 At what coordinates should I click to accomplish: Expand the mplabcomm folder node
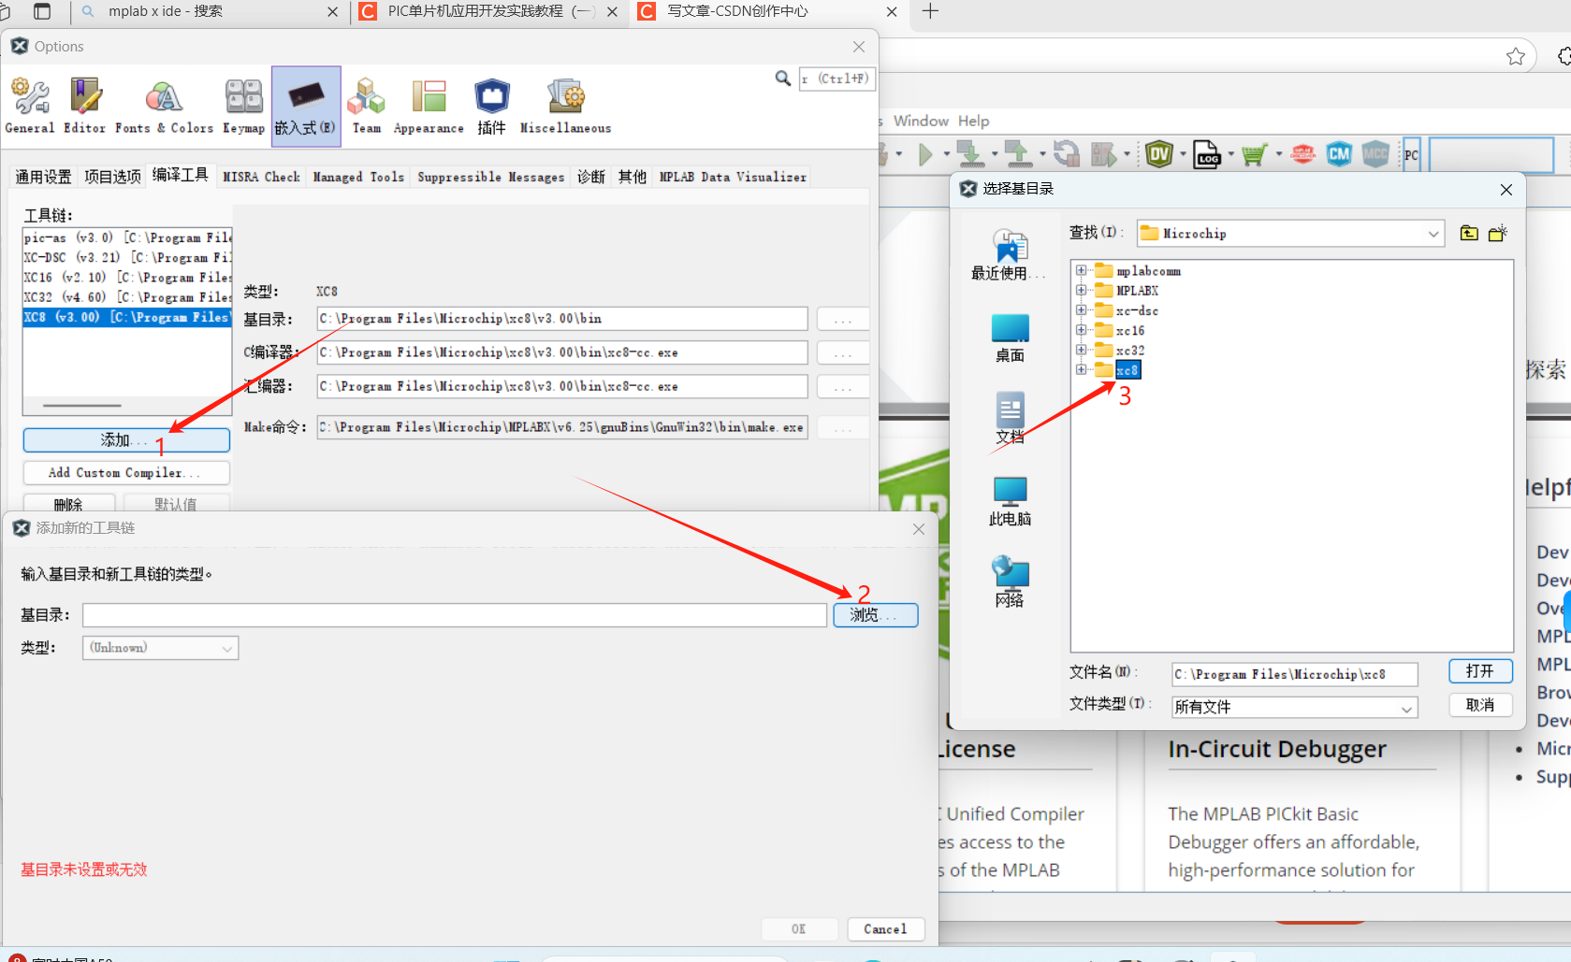tap(1081, 270)
